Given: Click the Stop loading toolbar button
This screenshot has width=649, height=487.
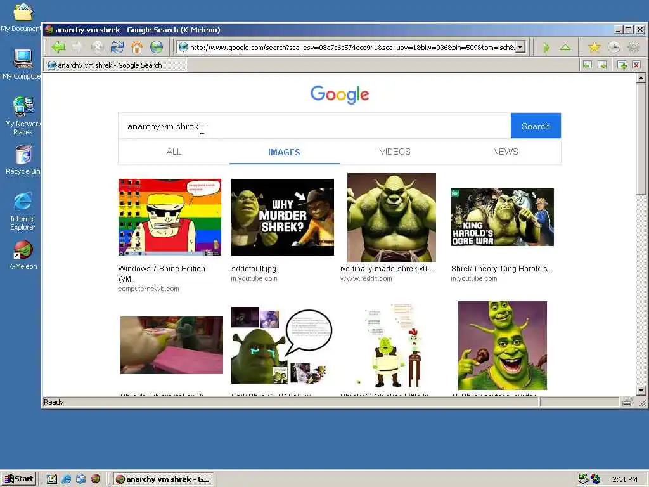Looking at the screenshot, I should pyautogui.click(x=97, y=47).
